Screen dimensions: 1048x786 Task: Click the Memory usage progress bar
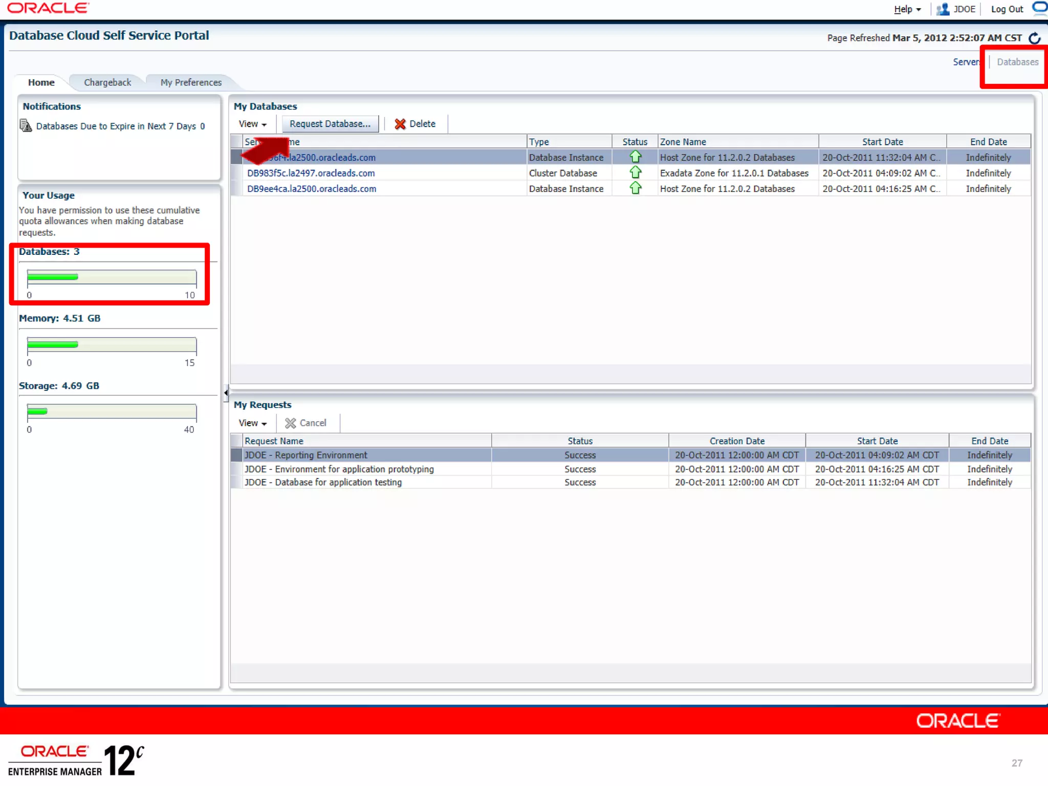coord(112,345)
